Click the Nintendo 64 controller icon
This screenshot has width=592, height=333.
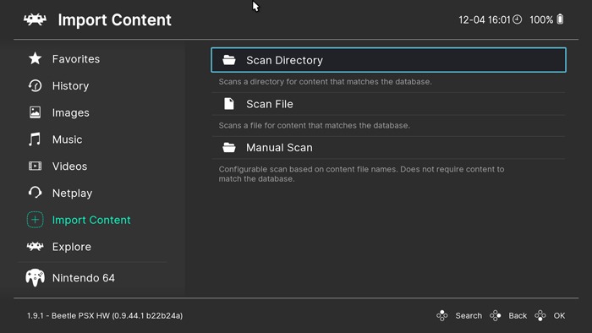click(x=36, y=278)
